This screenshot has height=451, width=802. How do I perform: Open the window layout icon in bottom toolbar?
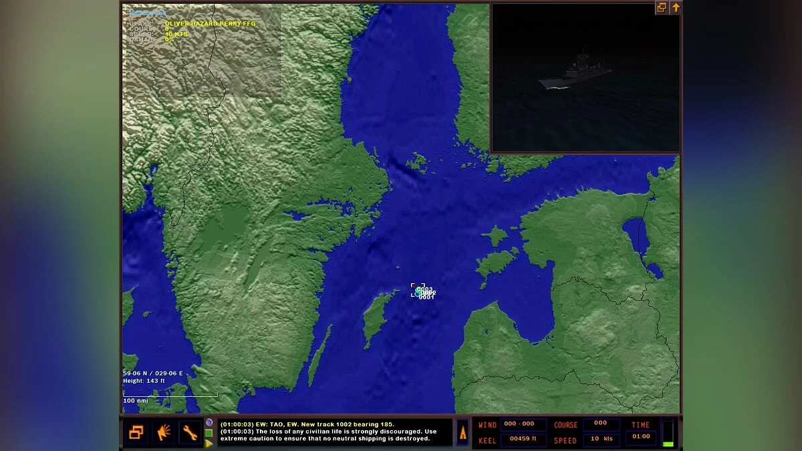click(137, 432)
